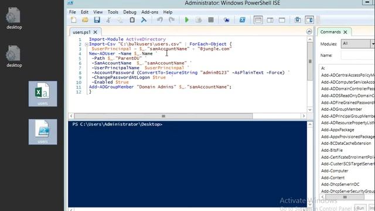Image resolution: width=375 pixels, height=211 pixels.
Task: Click script editor scroll-up arrow
Action: point(310,39)
